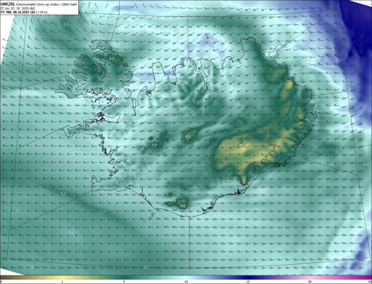
Task: Click the '1' tick on the colour scale
Action: (62, 282)
